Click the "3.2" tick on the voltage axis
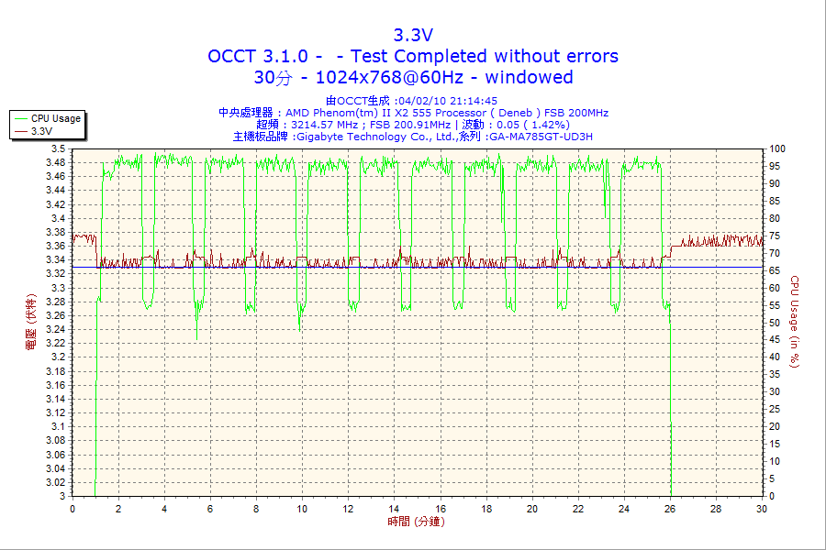826x550 pixels. (x=59, y=357)
